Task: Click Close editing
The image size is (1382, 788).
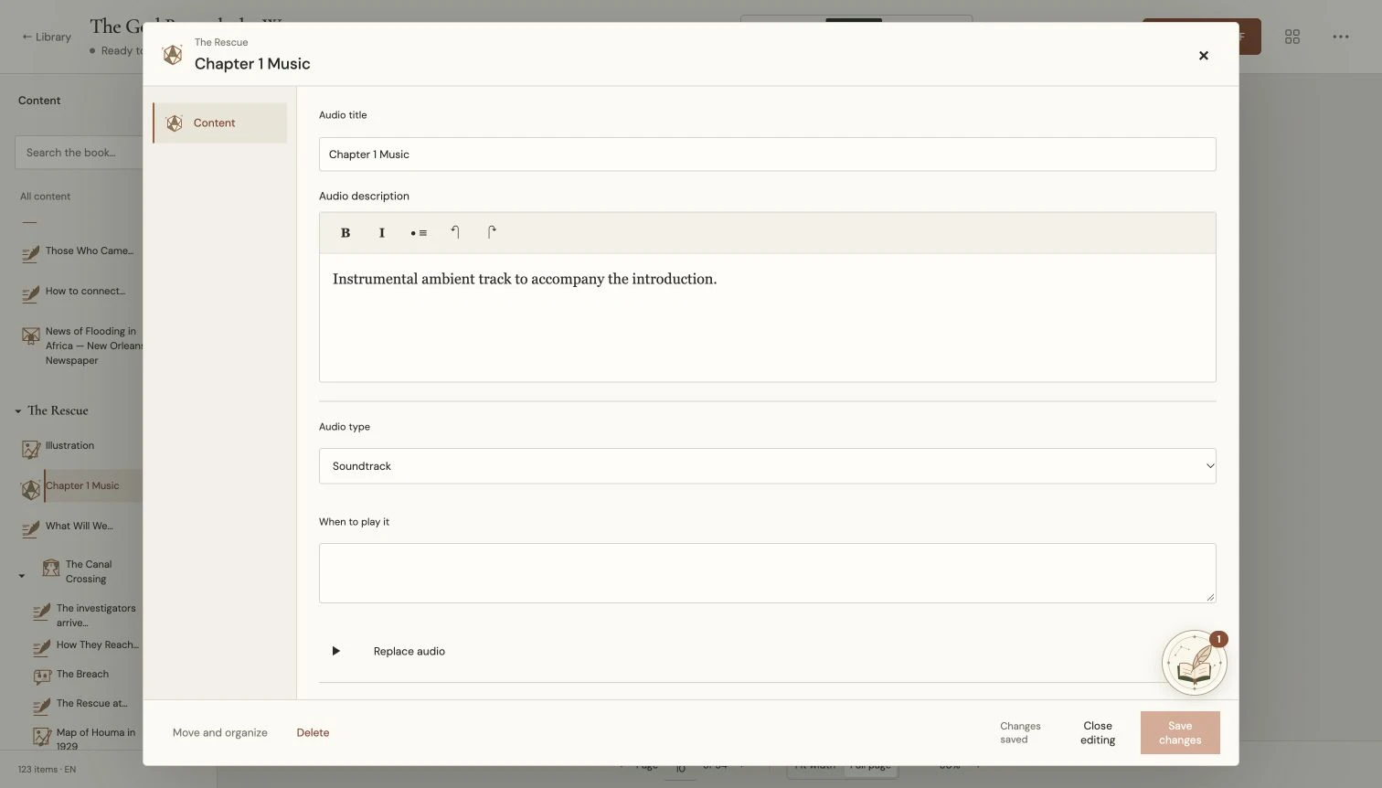Action: click(1098, 732)
